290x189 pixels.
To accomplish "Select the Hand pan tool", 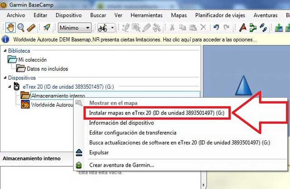I will click(10, 28).
